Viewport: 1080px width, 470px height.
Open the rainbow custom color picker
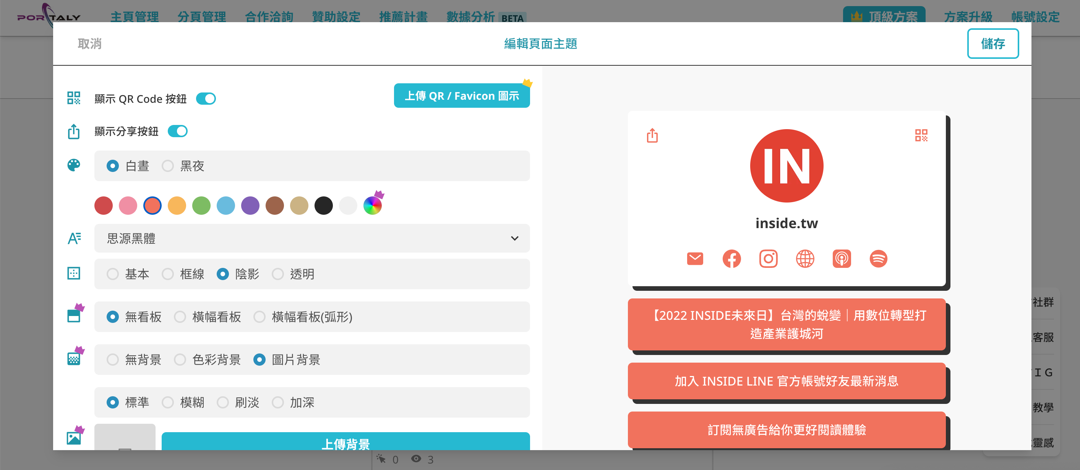pyautogui.click(x=373, y=206)
